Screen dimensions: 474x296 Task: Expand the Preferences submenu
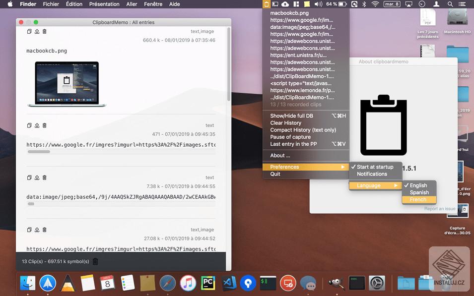click(306, 167)
